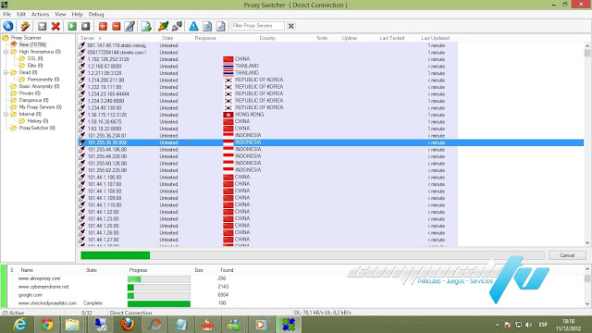Select the 1.2.168.67:8080 Thailand proxy row
Image resolution: width=592 pixels, height=333 pixels.
click(x=267, y=66)
